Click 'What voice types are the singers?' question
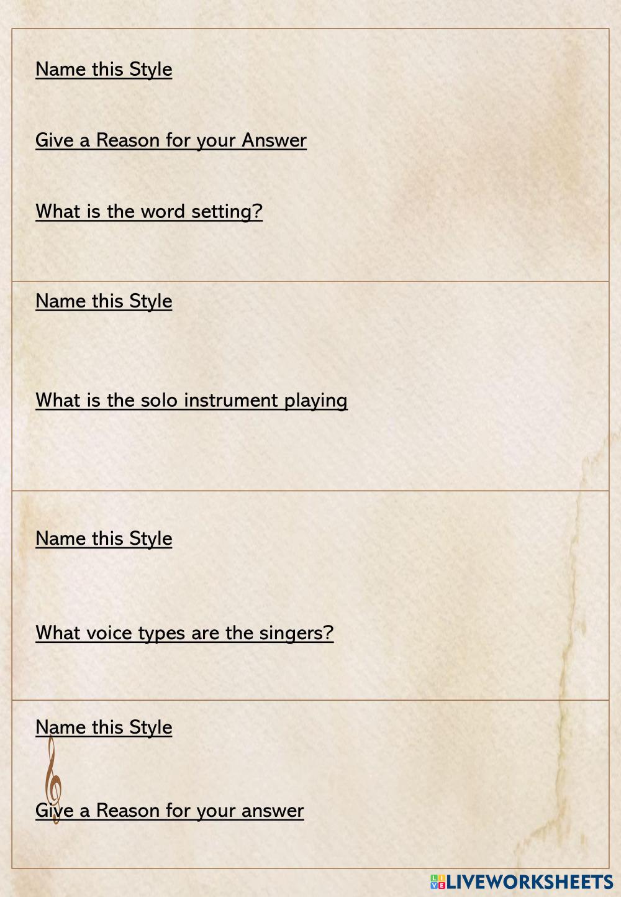The width and height of the screenshot is (621, 897). [184, 632]
